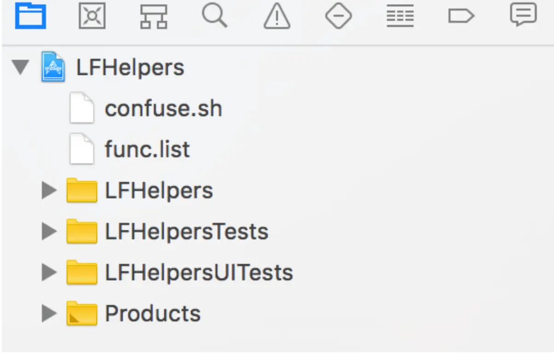554x354 pixels.
Task: Open the Source Control navigator
Action: point(92,17)
